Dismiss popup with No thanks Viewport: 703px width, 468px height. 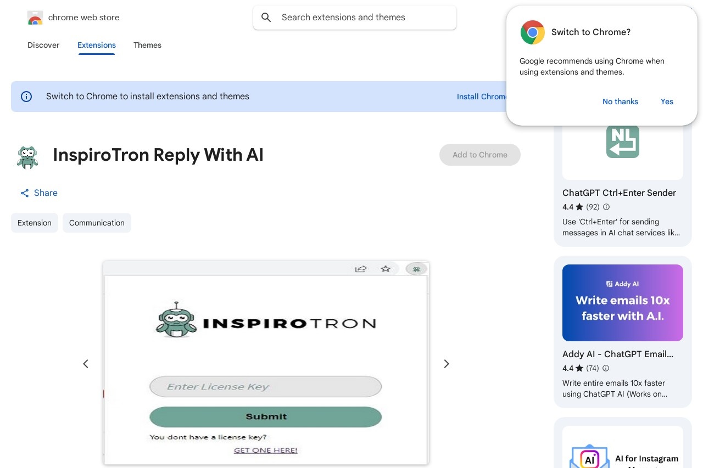[x=620, y=102]
